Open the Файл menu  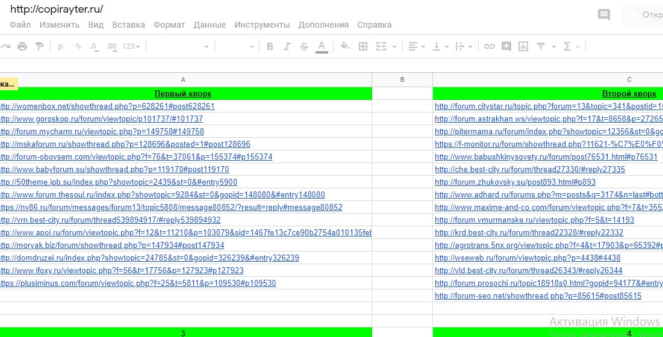20,25
